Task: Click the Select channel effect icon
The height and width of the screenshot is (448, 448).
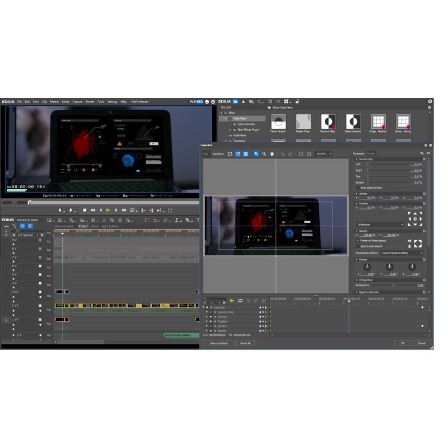Action: (353, 120)
